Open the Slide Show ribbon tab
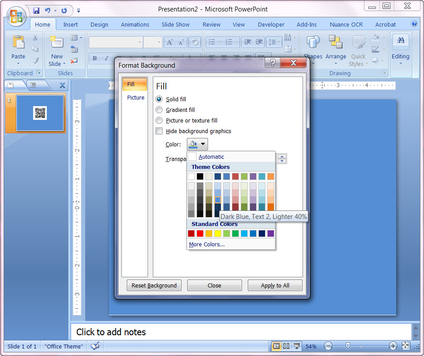The width and height of the screenshot is (424, 356). point(175,24)
